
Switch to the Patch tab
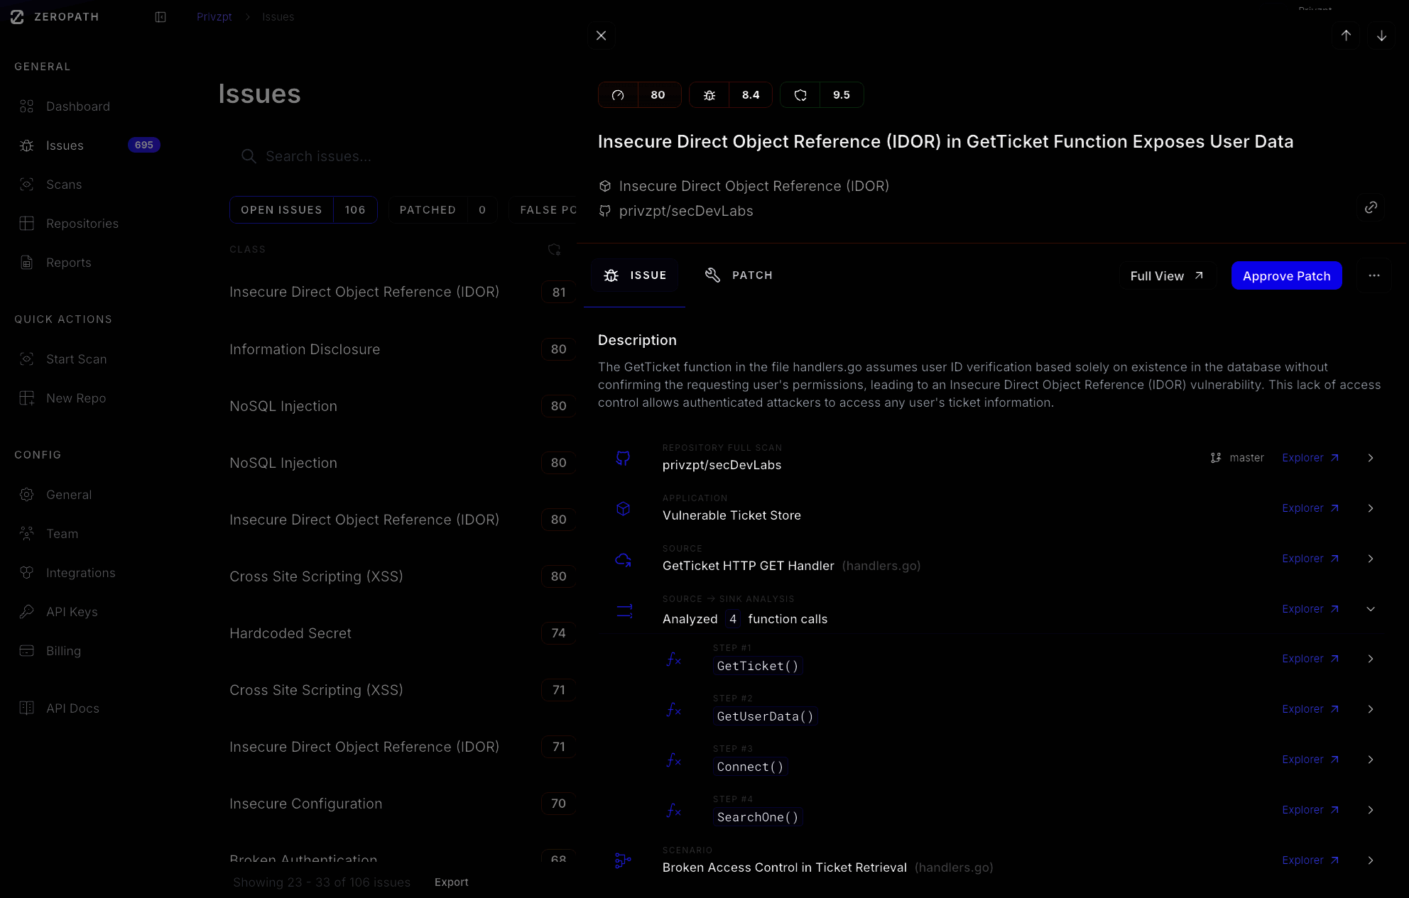click(739, 275)
